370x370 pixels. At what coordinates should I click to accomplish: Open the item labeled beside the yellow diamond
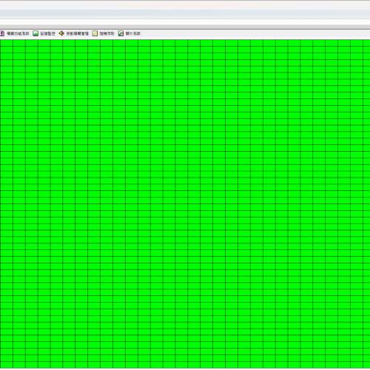77,33
